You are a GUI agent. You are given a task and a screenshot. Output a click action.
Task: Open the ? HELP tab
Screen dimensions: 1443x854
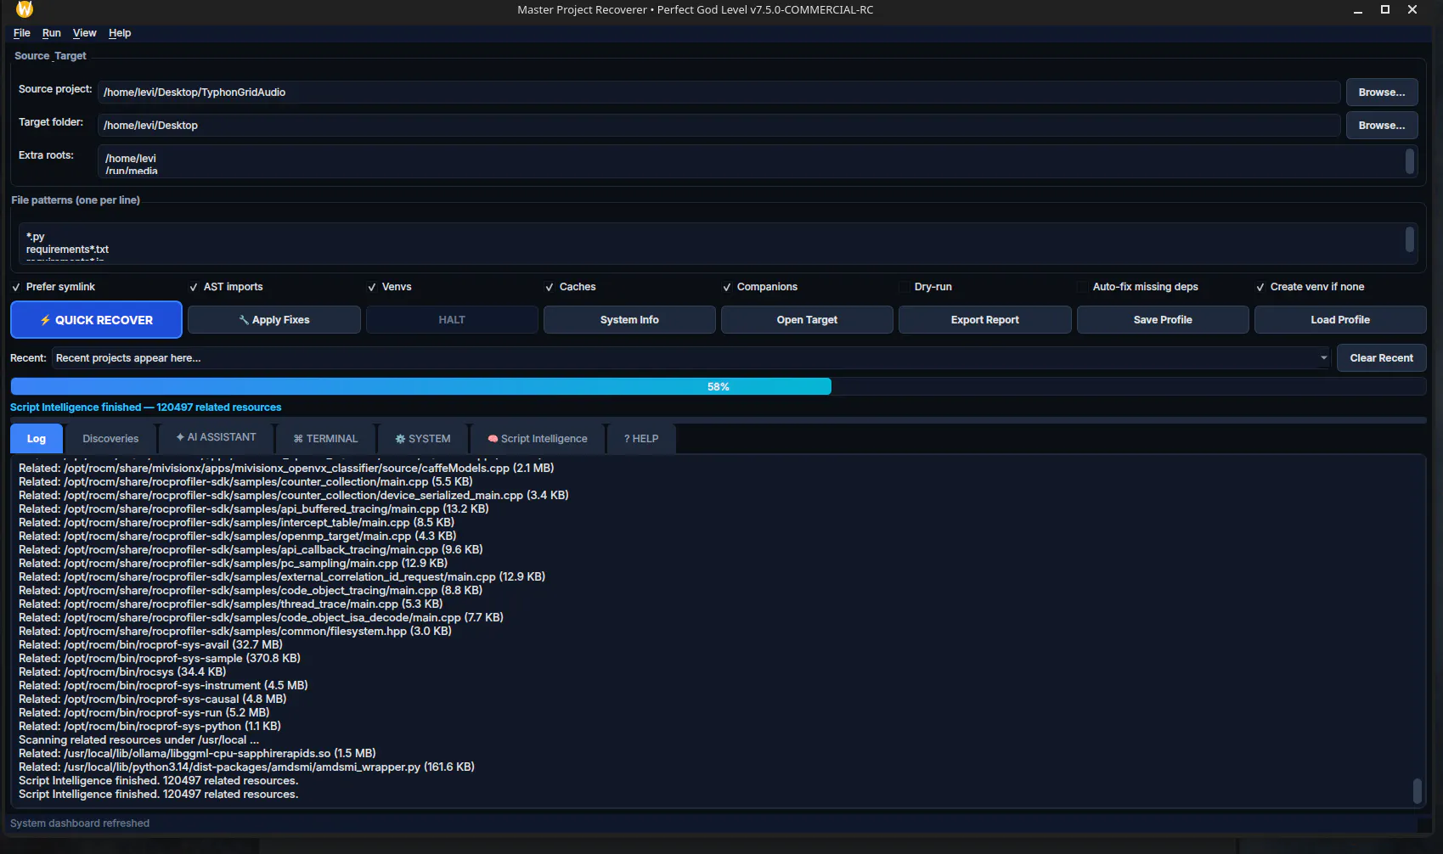point(641,439)
